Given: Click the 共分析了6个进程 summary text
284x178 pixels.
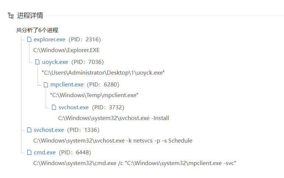Looking at the screenshot, I should coord(37,30).
